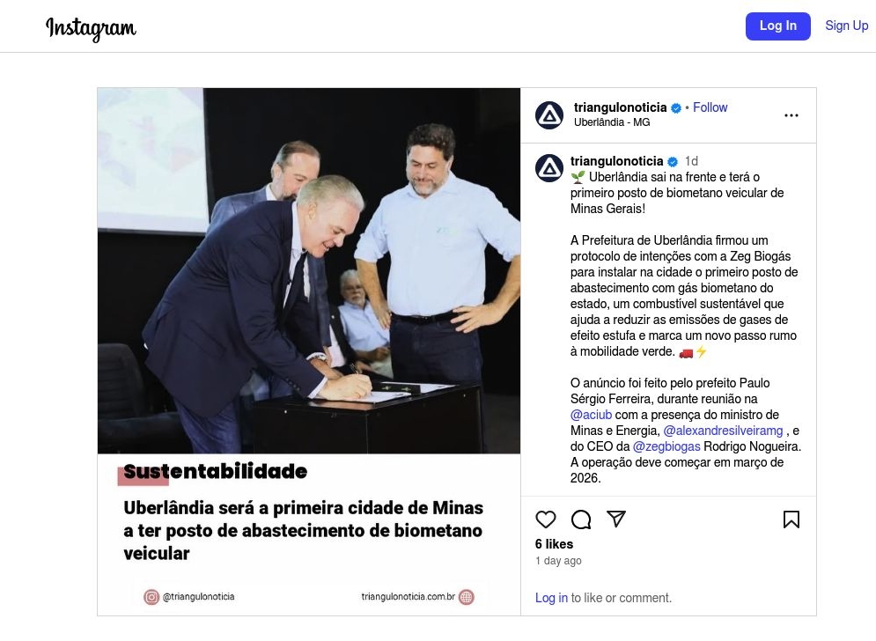Open the @zegbiogas mention
The height and width of the screenshot is (641, 876).
[666, 446]
